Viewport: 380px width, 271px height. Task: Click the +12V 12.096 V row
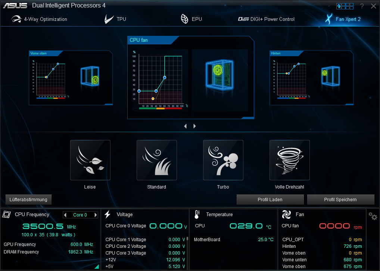(145, 259)
